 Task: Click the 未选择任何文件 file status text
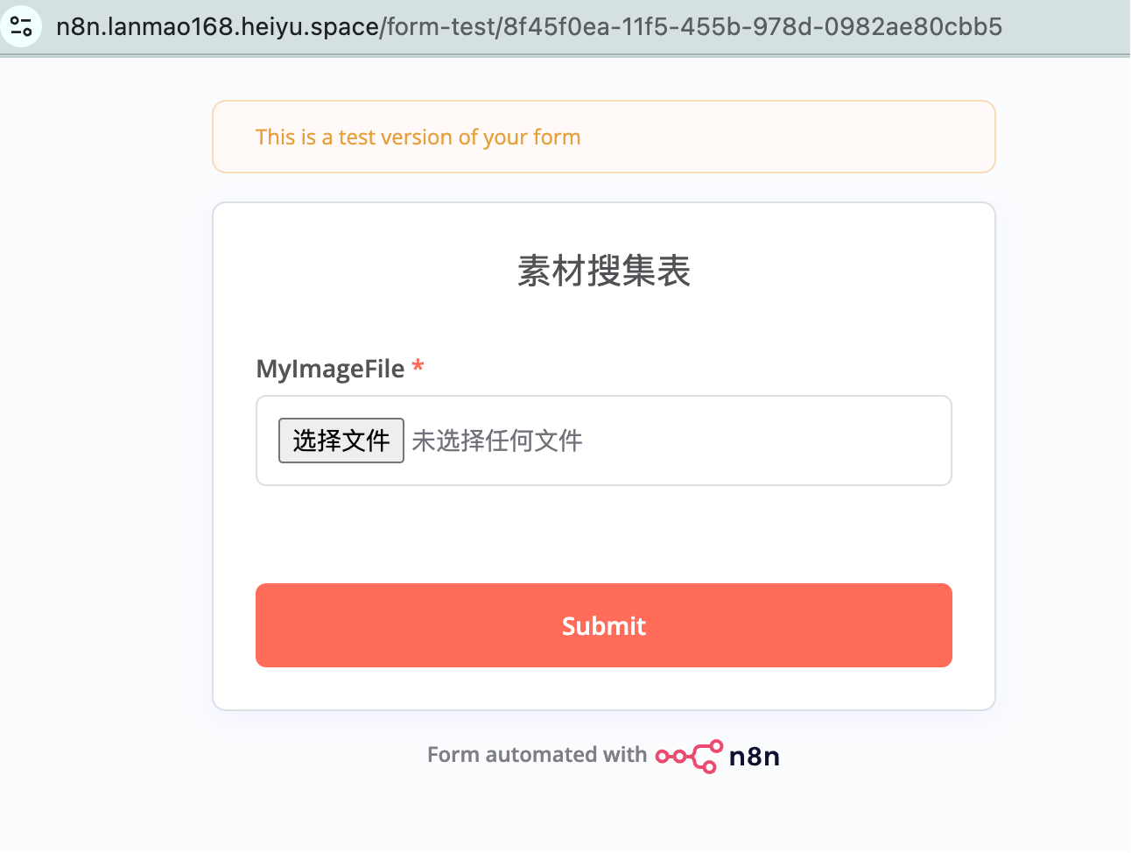pos(496,441)
